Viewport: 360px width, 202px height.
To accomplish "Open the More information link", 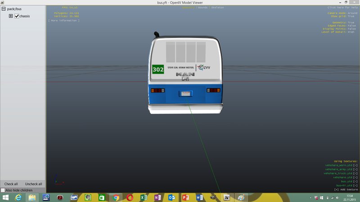I will click(x=64, y=21).
